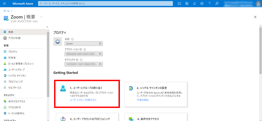
Task: Click the Zoom app logo thumbnail
Action: point(58,42)
